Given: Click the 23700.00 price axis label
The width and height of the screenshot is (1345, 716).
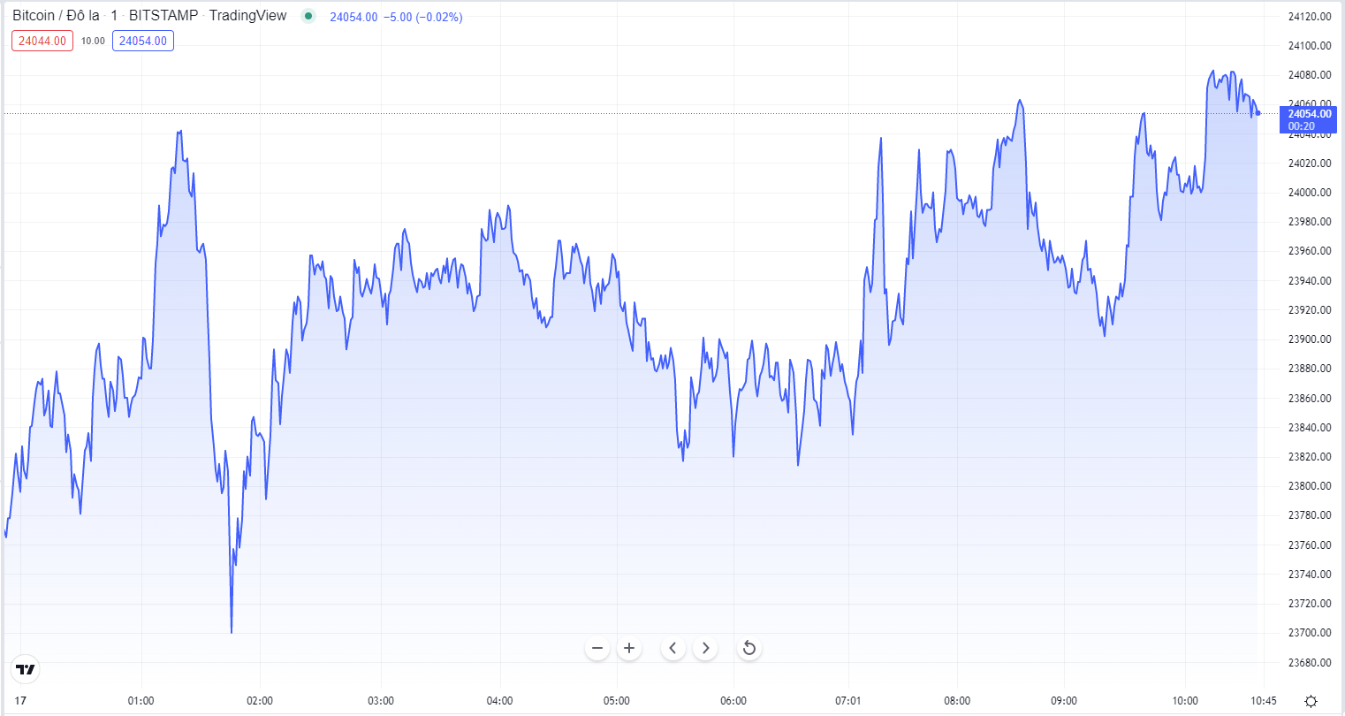Looking at the screenshot, I should (x=1310, y=633).
